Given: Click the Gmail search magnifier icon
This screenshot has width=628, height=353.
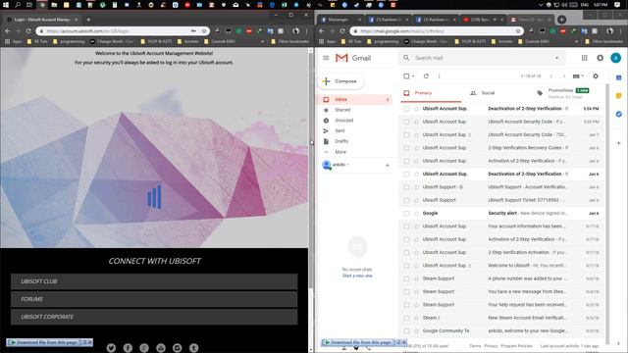Looking at the screenshot, I should point(406,58).
